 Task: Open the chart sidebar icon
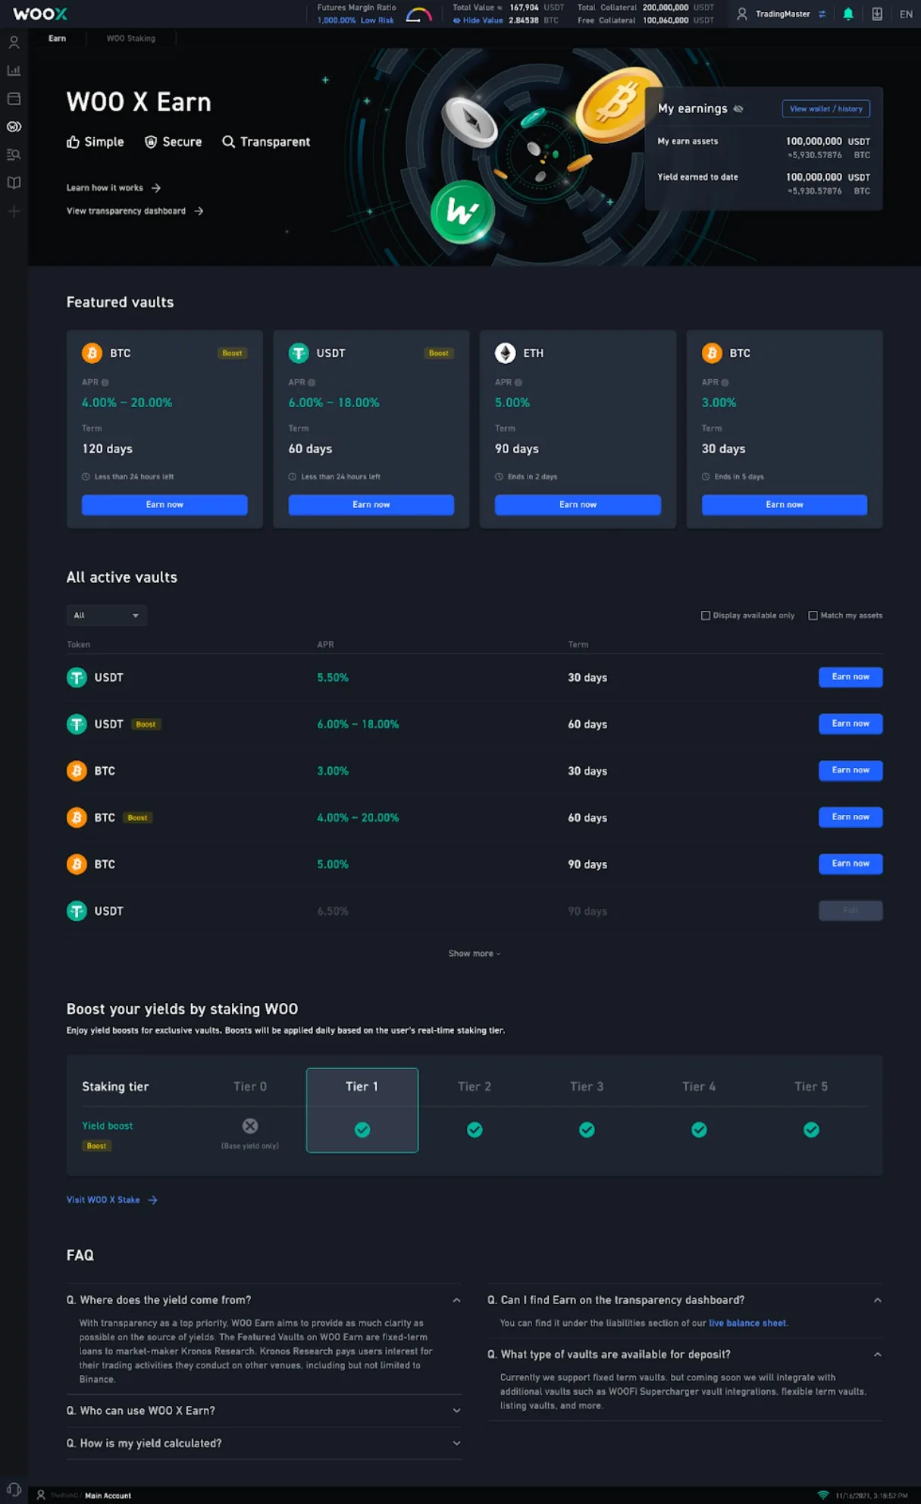(14, 70)
